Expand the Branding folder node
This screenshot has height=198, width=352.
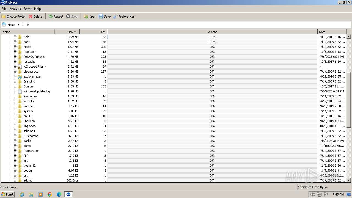coord(15,81)
